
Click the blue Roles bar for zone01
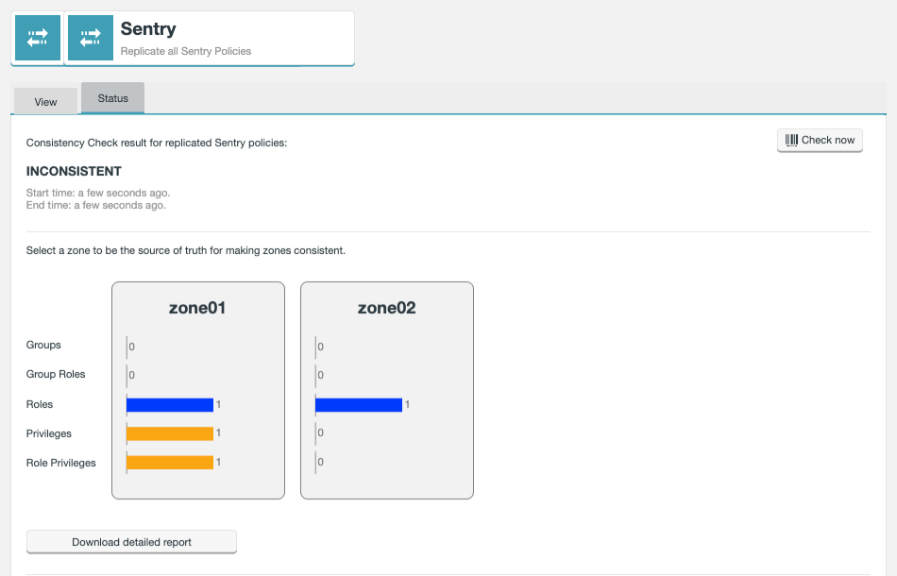point(170,404)
